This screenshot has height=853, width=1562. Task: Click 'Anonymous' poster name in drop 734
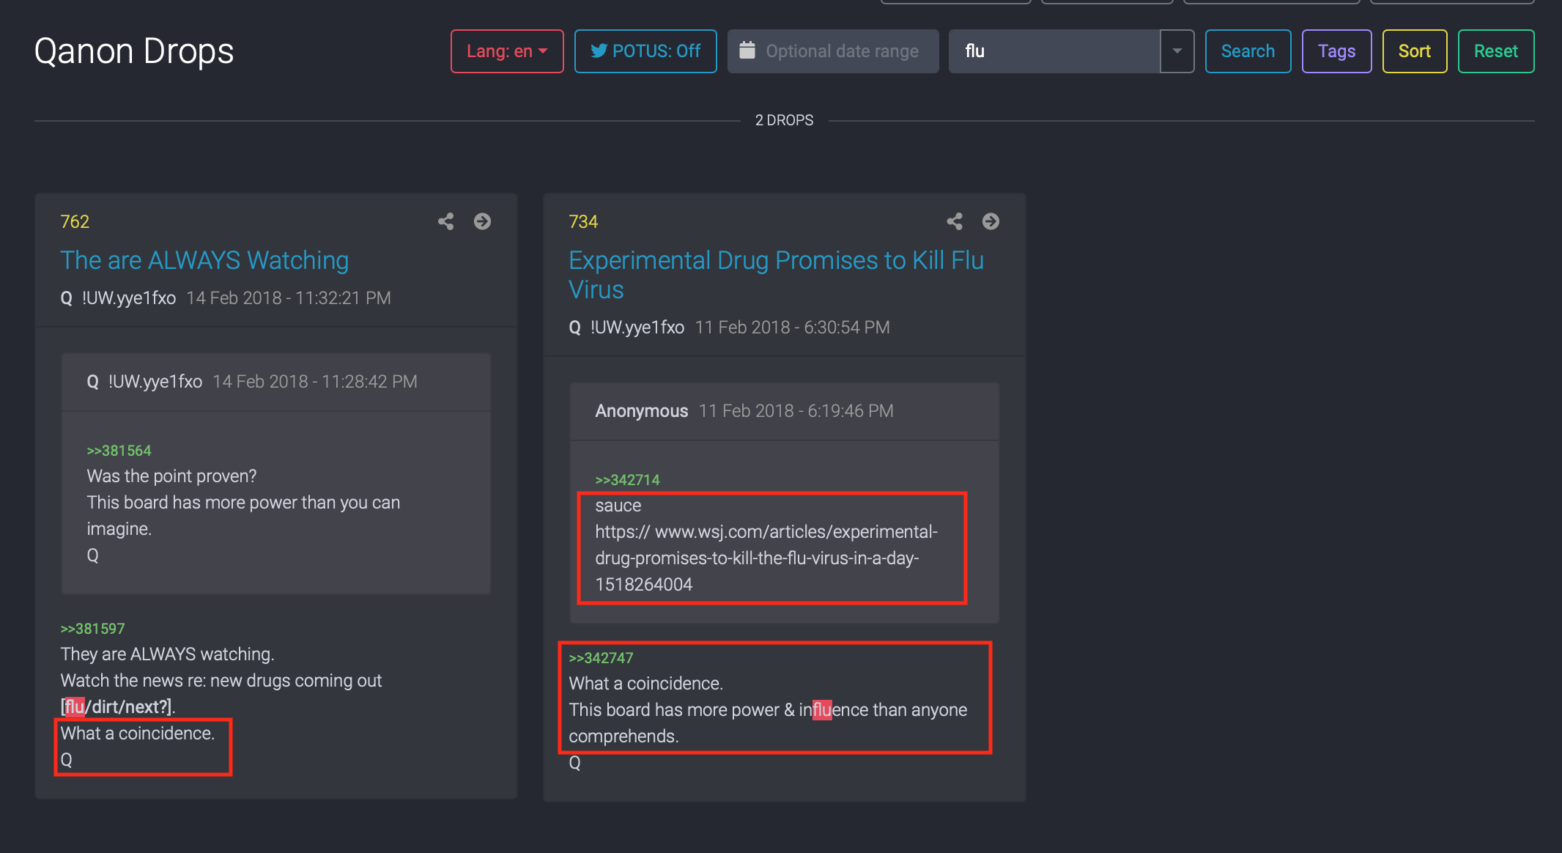pyautogui.click(x=641, y=411)
